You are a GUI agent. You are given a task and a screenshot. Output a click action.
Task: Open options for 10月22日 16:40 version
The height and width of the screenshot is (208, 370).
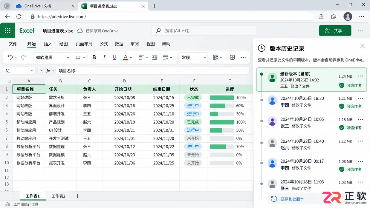point(361,141)
